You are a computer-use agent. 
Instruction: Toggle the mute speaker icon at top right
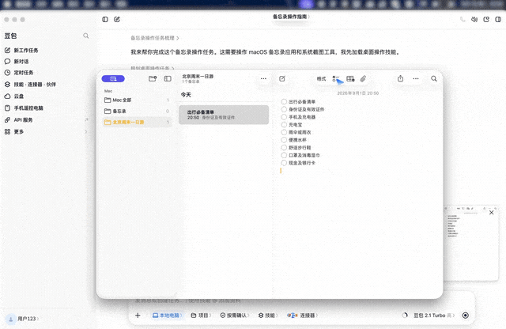(x=474, y=19)
